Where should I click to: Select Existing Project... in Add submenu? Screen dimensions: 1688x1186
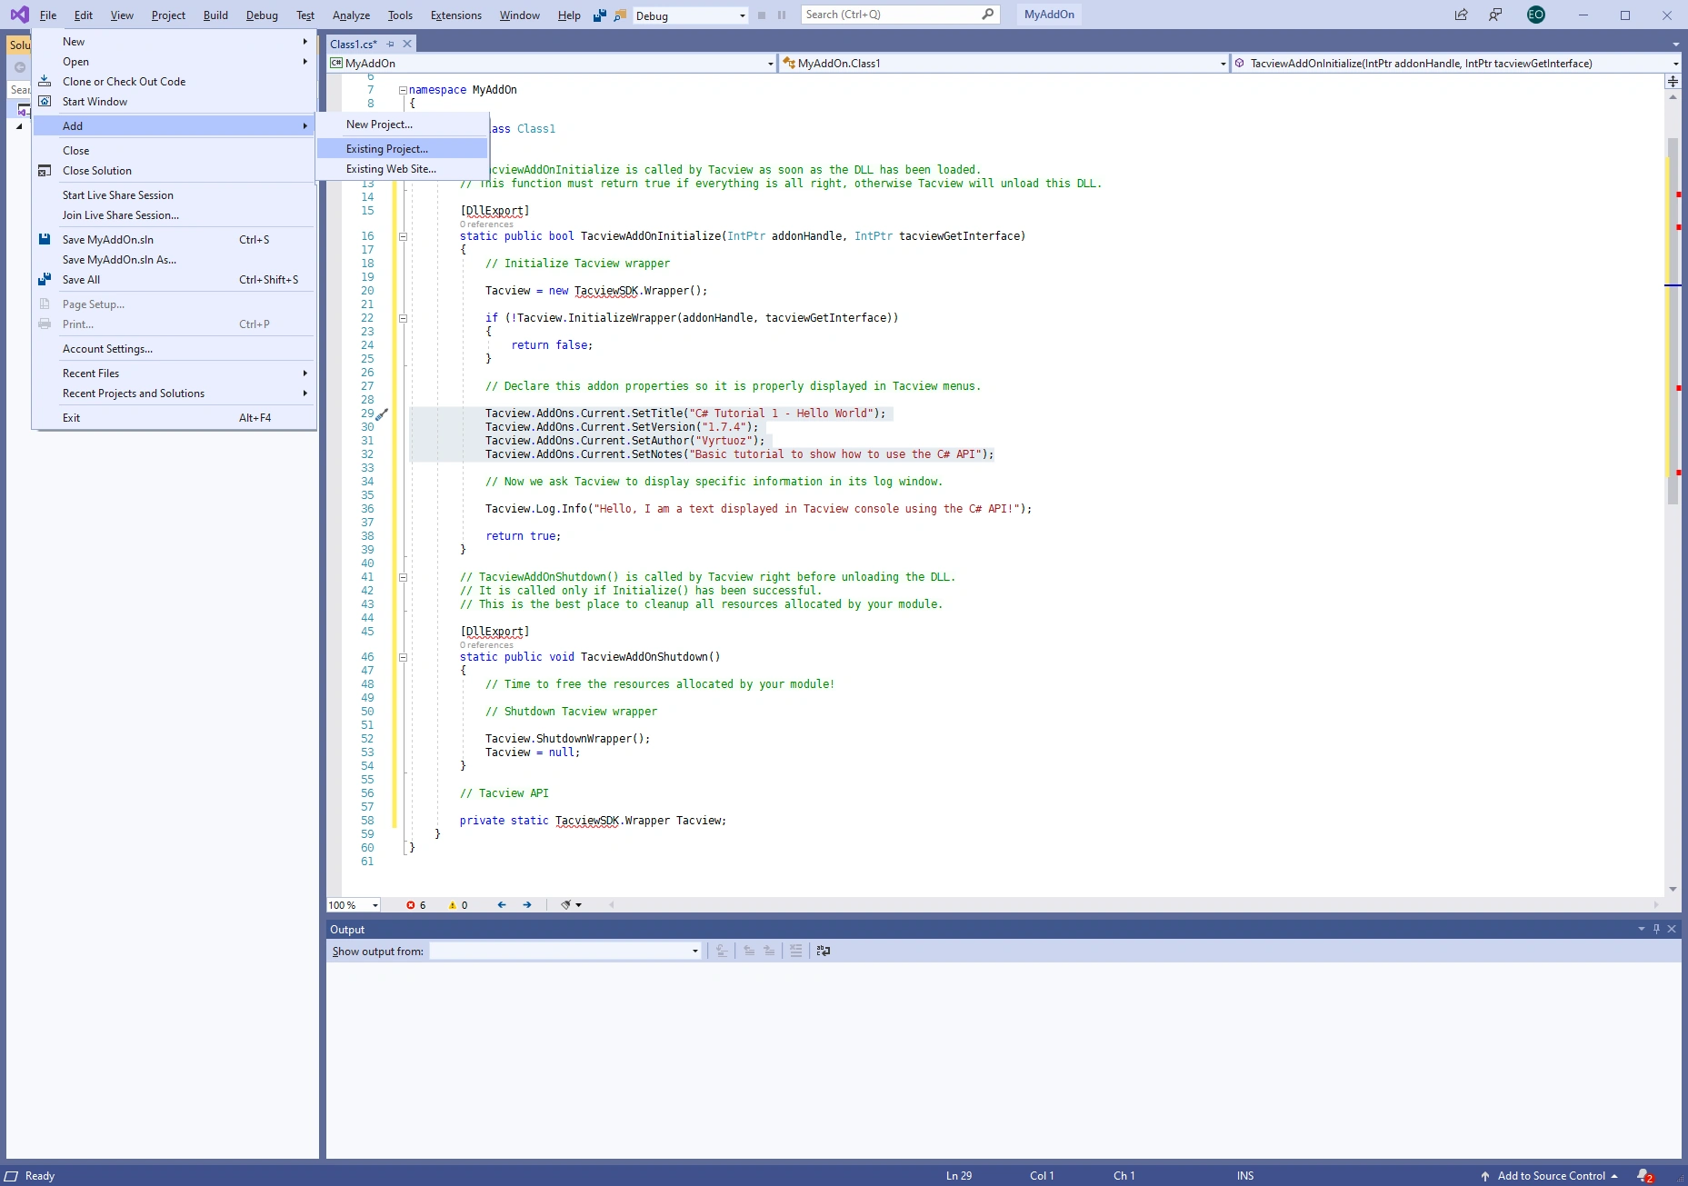386,149
